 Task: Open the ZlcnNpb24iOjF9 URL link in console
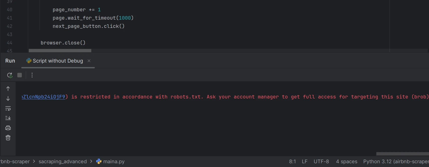[44, 97]
